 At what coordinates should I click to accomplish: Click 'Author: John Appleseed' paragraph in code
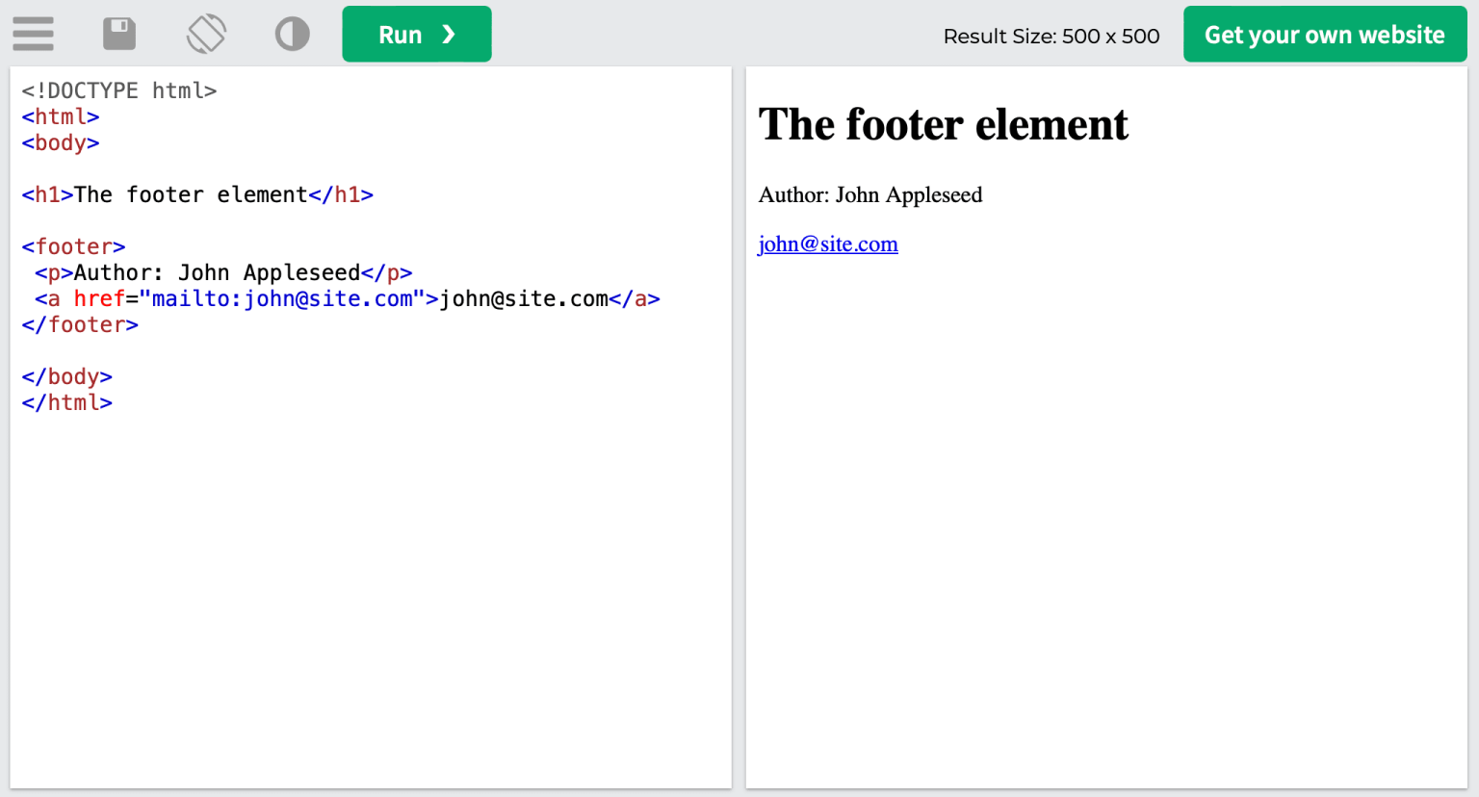pos(217,272)
